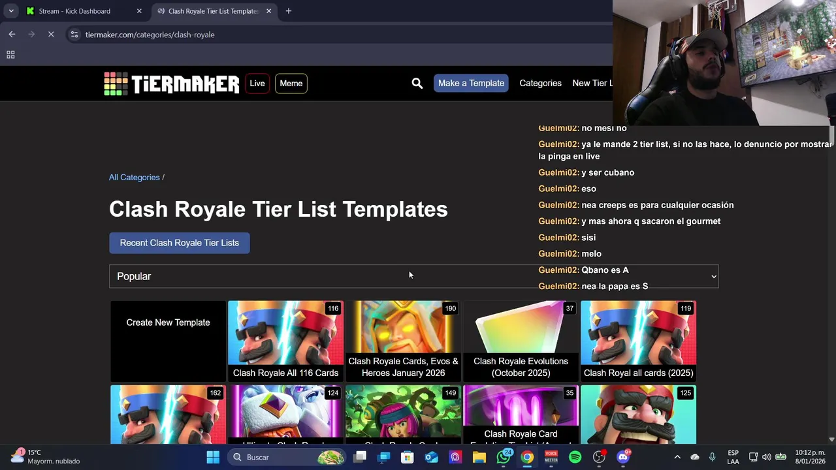The height and width of the screenshot is (470, 836).
Task: Open a new browser tab
Action: tap(289, 11)
